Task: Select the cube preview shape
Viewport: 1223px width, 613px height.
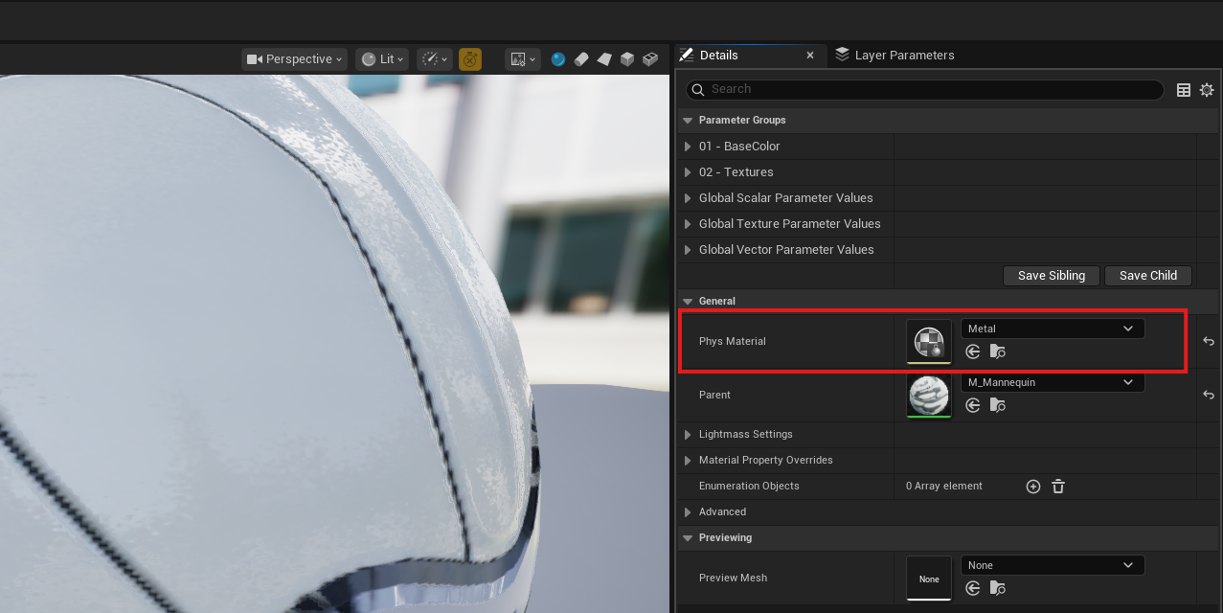Action: [627, 59]
